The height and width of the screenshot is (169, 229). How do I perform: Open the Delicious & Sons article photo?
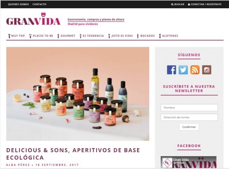tap(78, 94)
